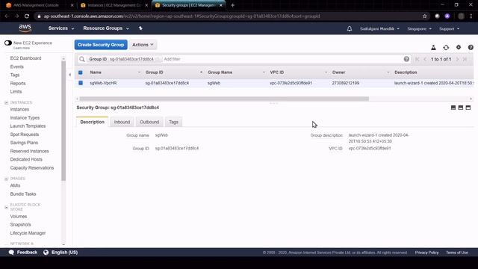Collapse the left navigation pane arrow
The width and height of the screenshot is (478, 269).
coord(69,75)
